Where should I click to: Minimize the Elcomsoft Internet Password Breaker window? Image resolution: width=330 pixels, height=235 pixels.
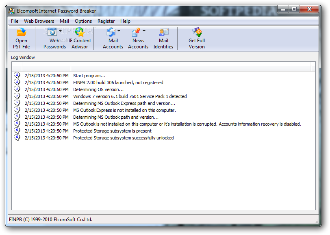coord(283,9)
